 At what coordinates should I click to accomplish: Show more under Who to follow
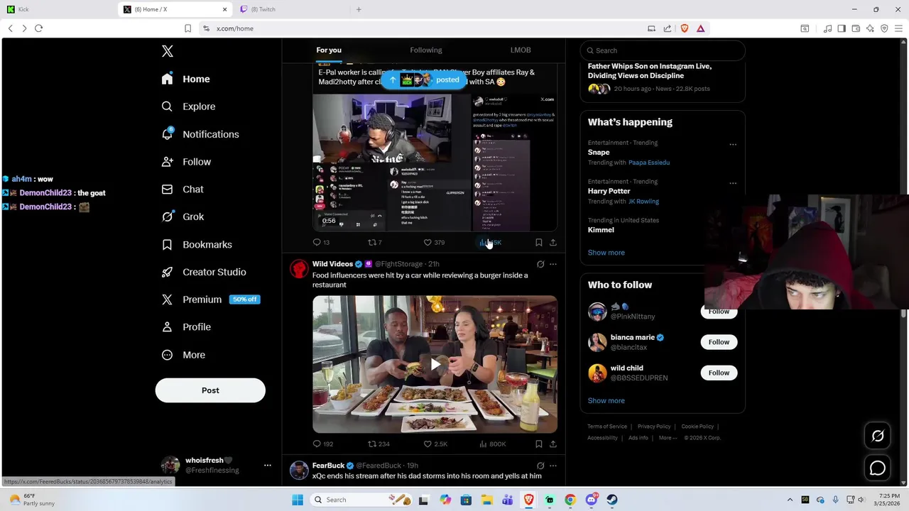tap(606, 401)
